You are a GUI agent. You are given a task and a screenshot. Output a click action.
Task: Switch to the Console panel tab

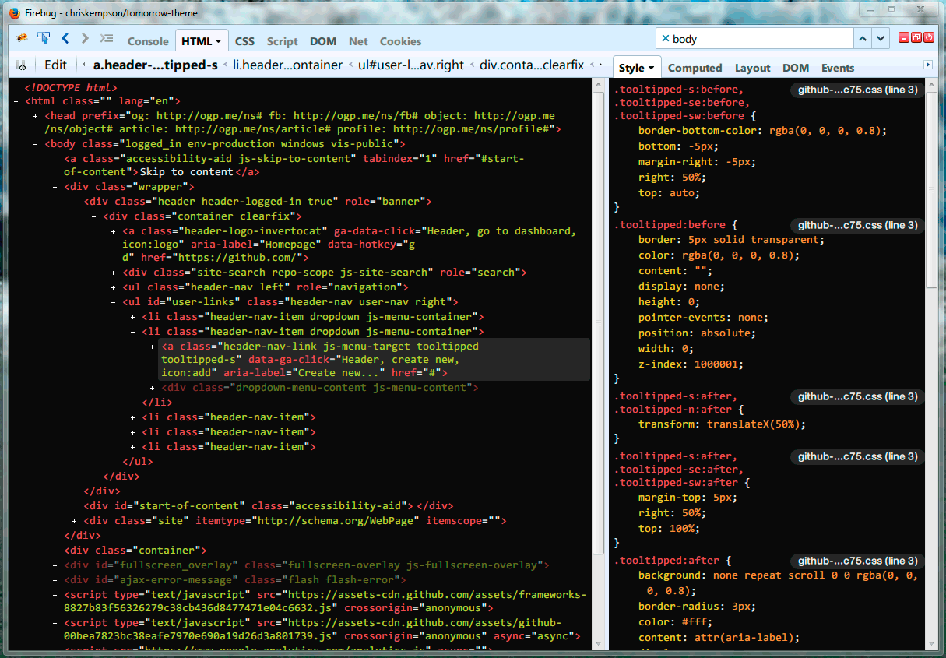point(148,41)
